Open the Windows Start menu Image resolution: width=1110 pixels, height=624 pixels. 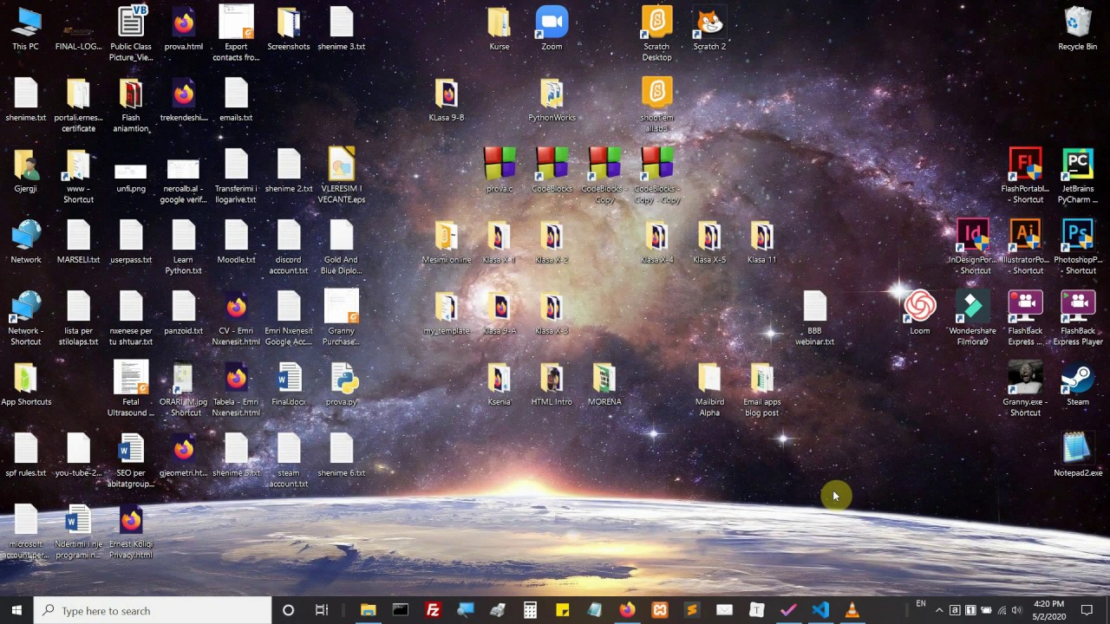coord(16,610)
